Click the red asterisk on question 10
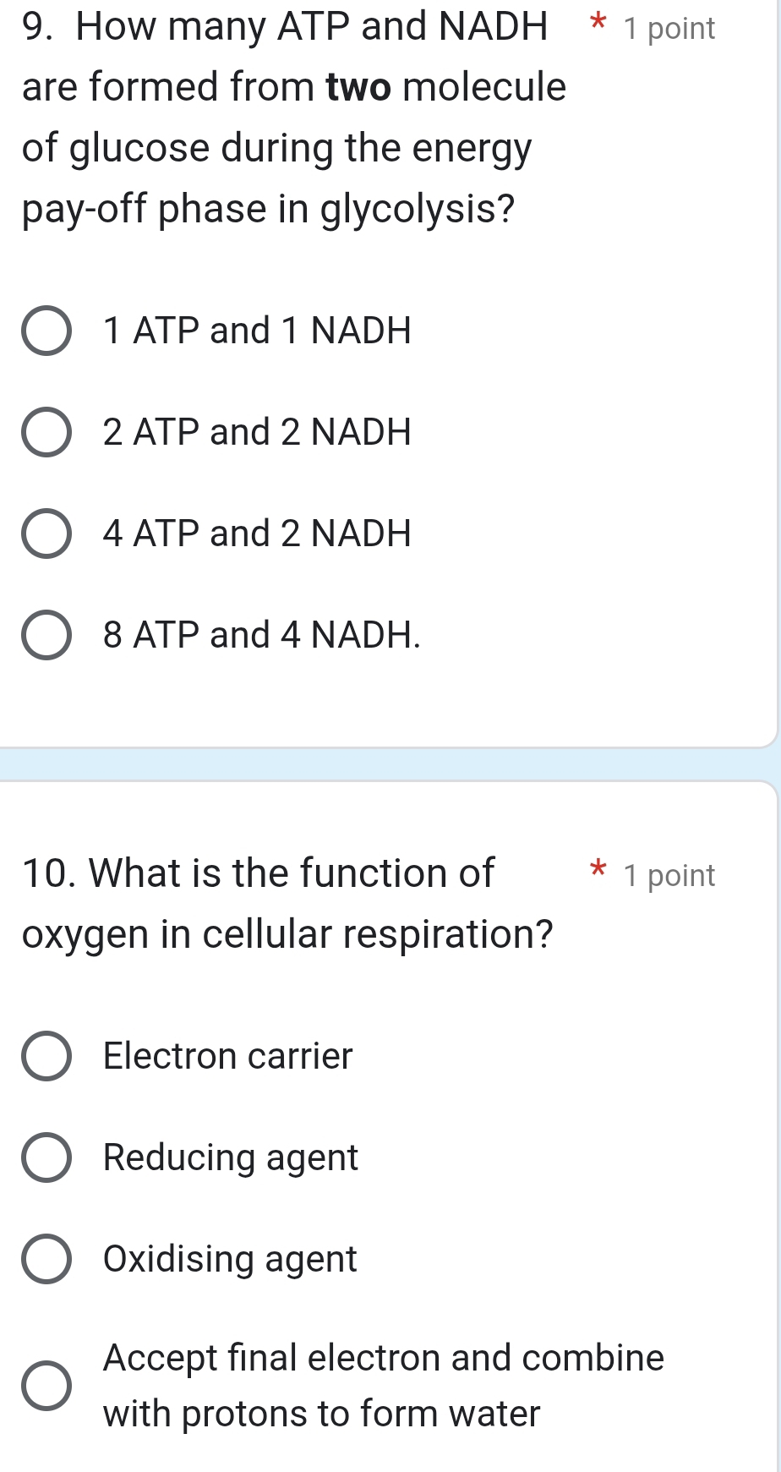This screenshot has width=781, height=1472. pyautogui.click(x=598, y=871)
